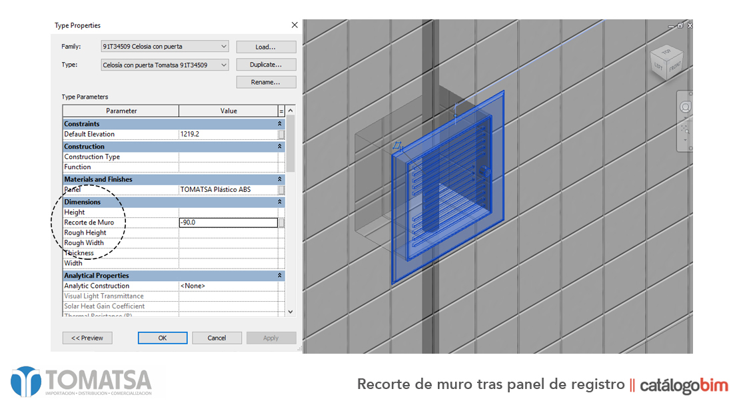741x409 pixels.
Task: Restore down the 3D view window
Action: [x=680, y=26]
